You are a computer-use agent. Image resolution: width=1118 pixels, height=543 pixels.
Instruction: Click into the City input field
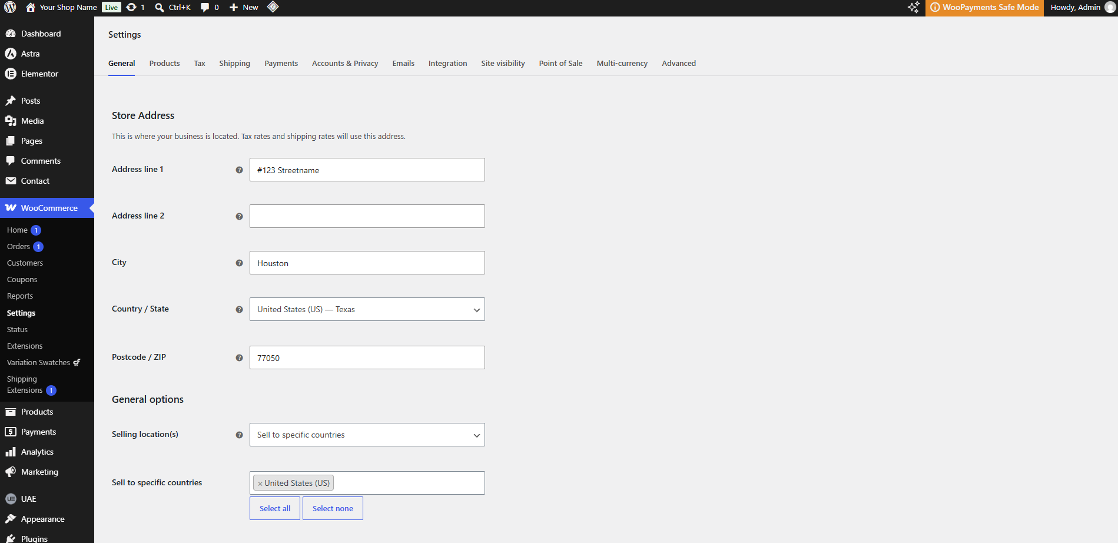pyautogui.click(x=367, y=263)
